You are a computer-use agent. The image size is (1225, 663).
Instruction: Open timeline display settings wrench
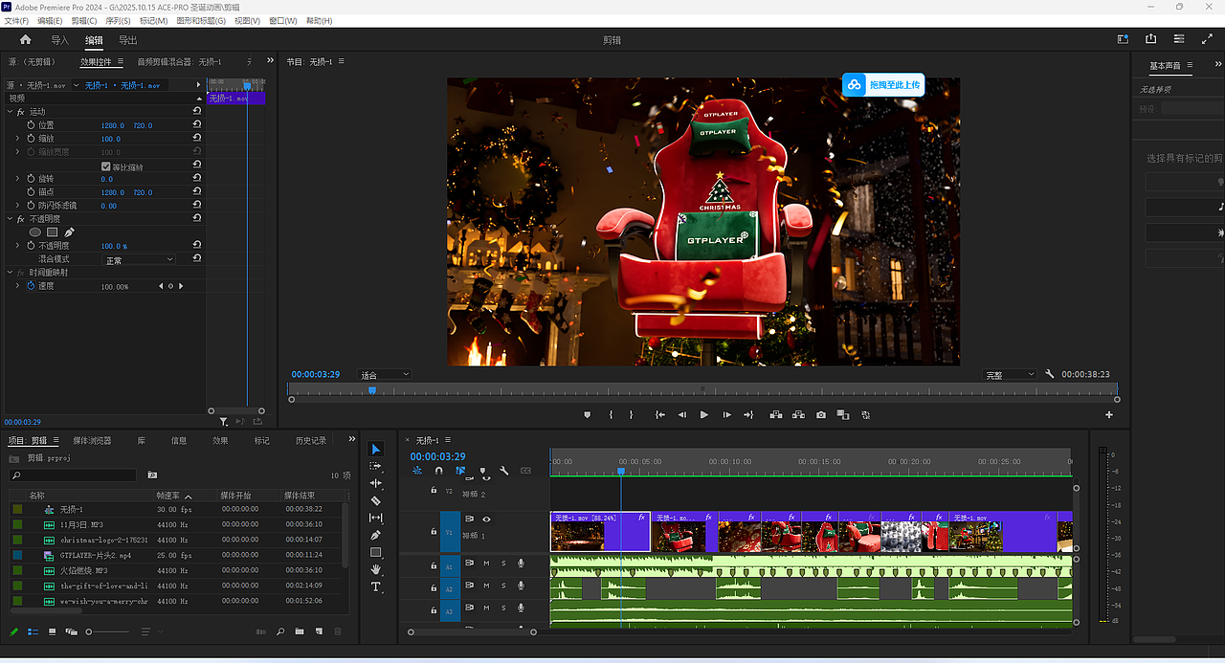(x=504, y=471)
